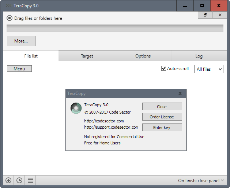The width and height of the screenshot is (230, 188).
Task: Toggle the Auto-scroll checkbox
Action: tap(163, 69)
